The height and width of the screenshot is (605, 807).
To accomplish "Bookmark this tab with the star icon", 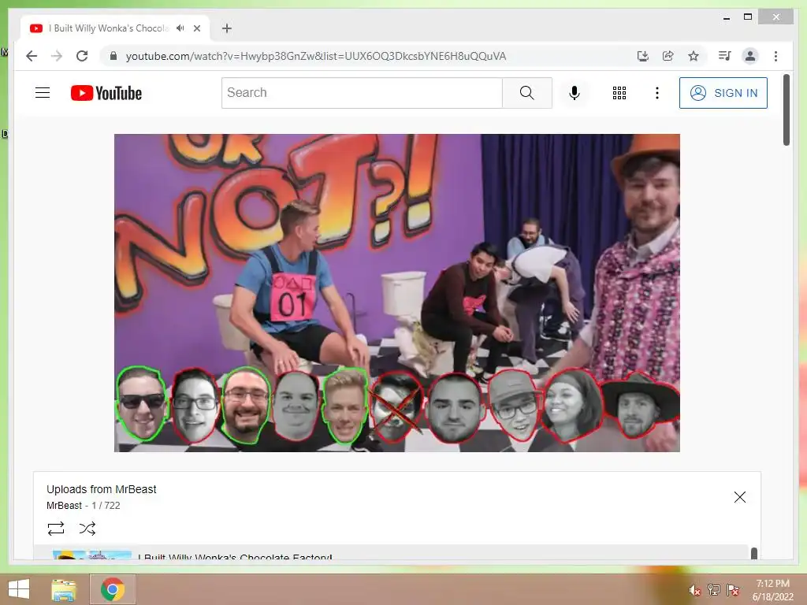I will point(694,56).
